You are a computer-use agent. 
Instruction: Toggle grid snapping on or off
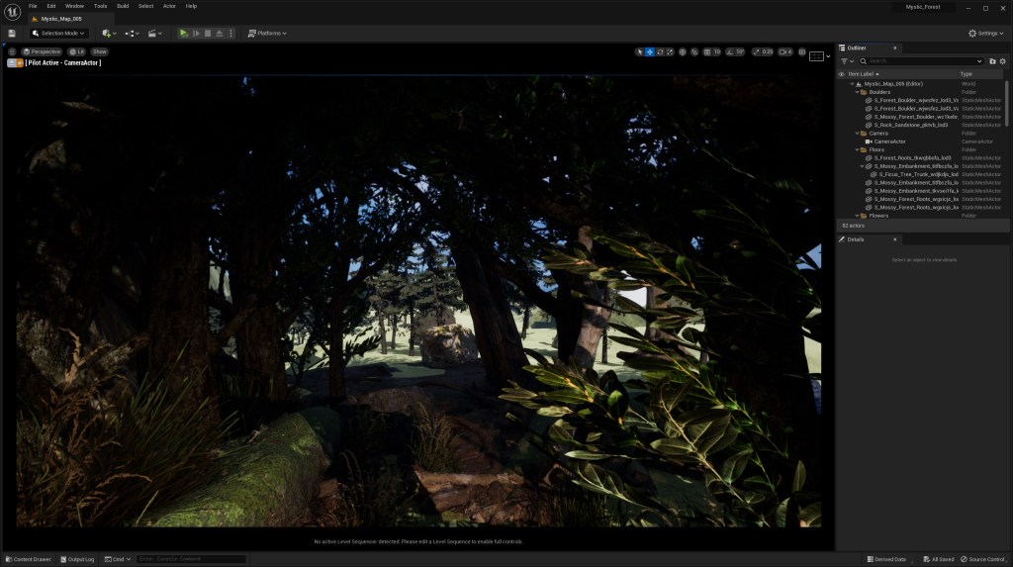coord(708,51)
